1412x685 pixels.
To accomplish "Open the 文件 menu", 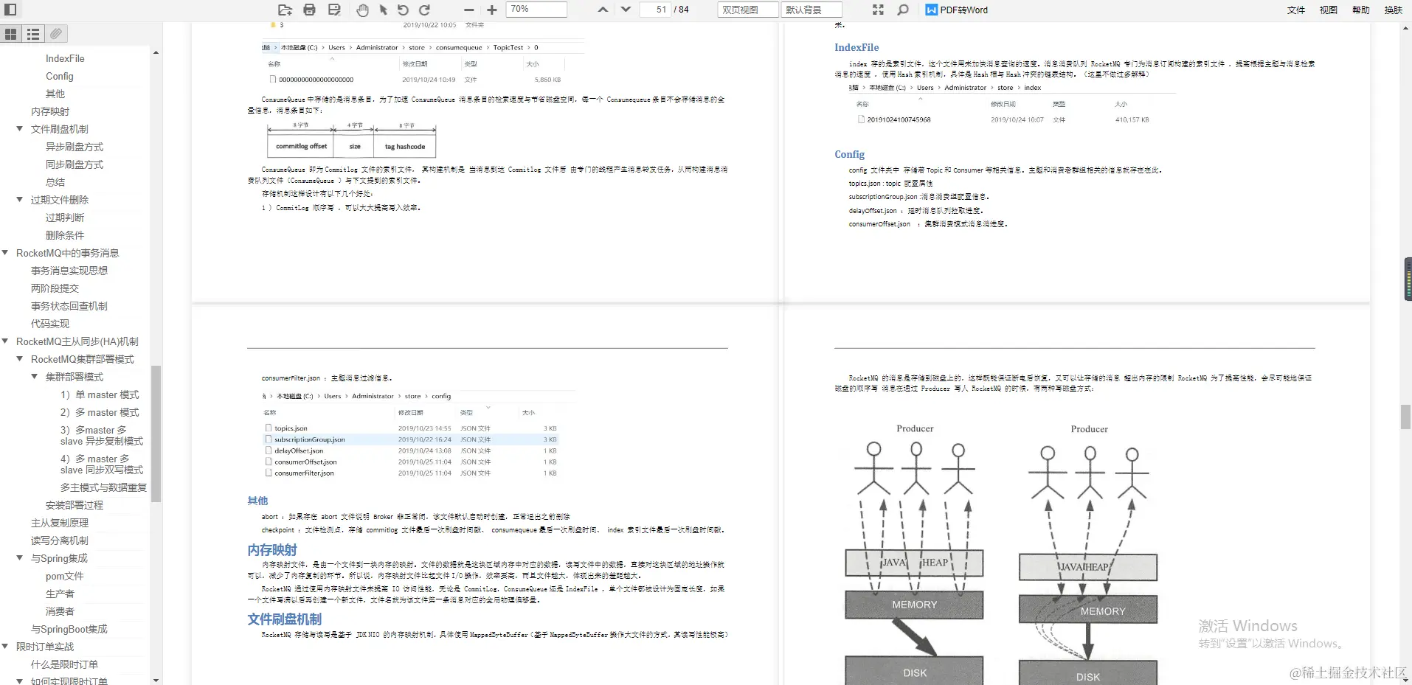I will coord(1296,10).
